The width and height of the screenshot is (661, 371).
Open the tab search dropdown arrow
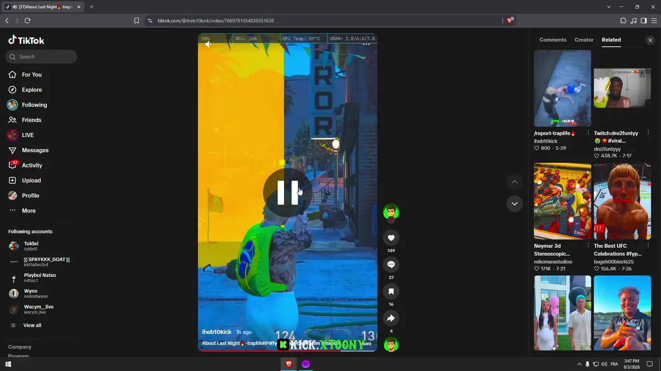tap(609, 7)
